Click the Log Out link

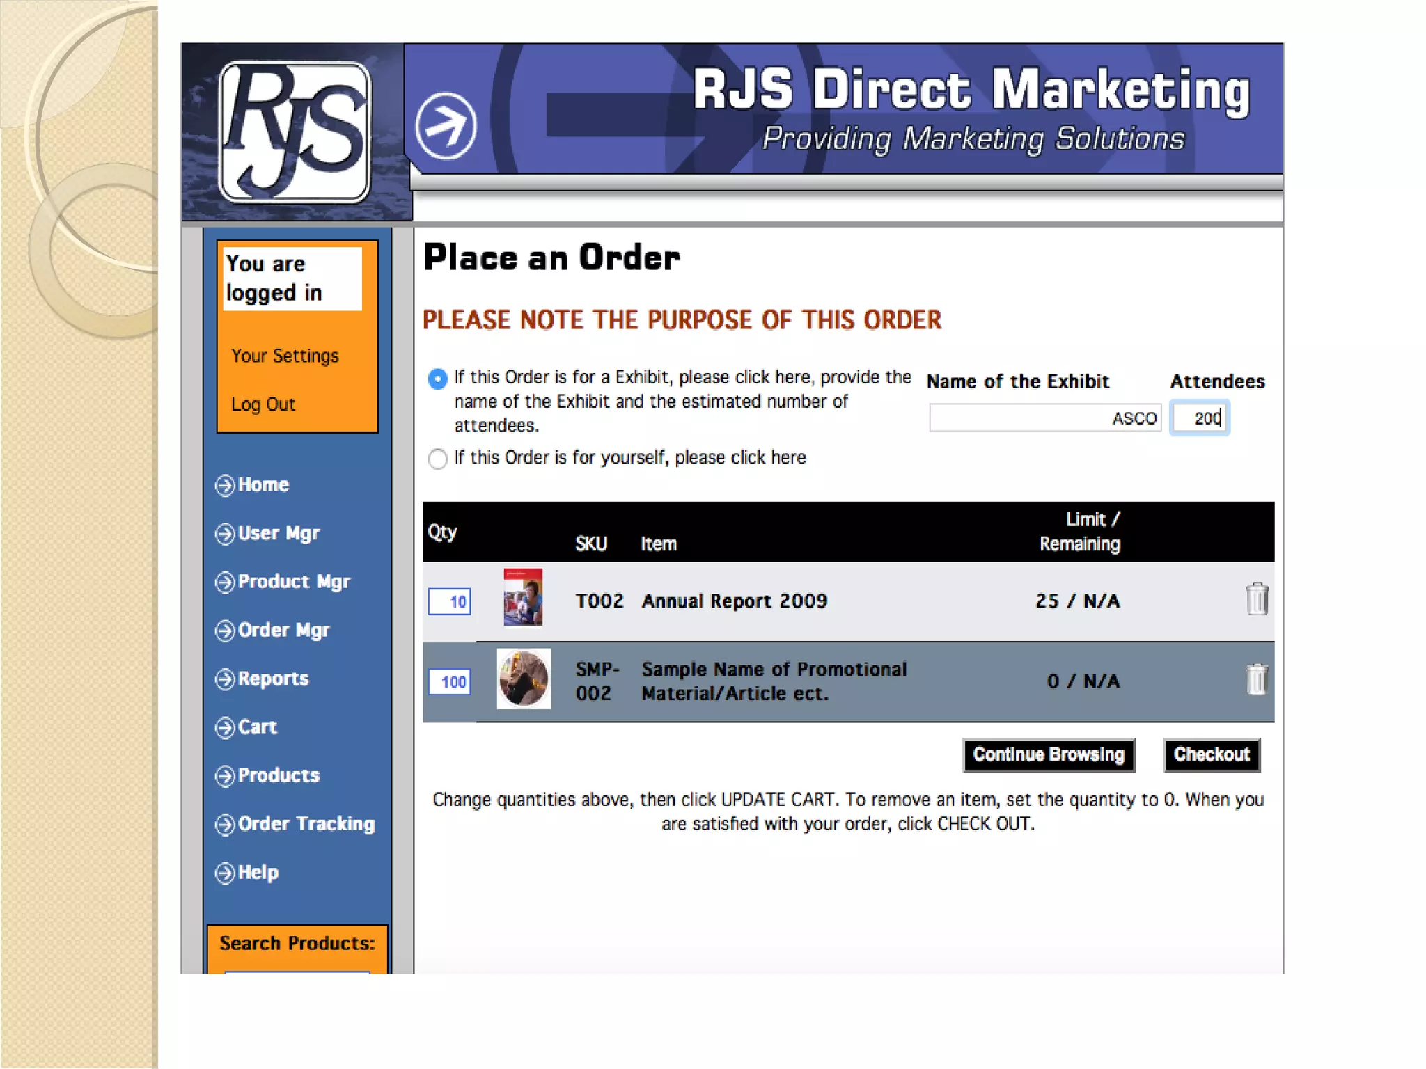(x=263, y=404)
